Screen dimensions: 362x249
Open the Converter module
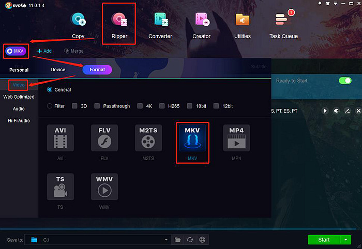pos(160,25)
